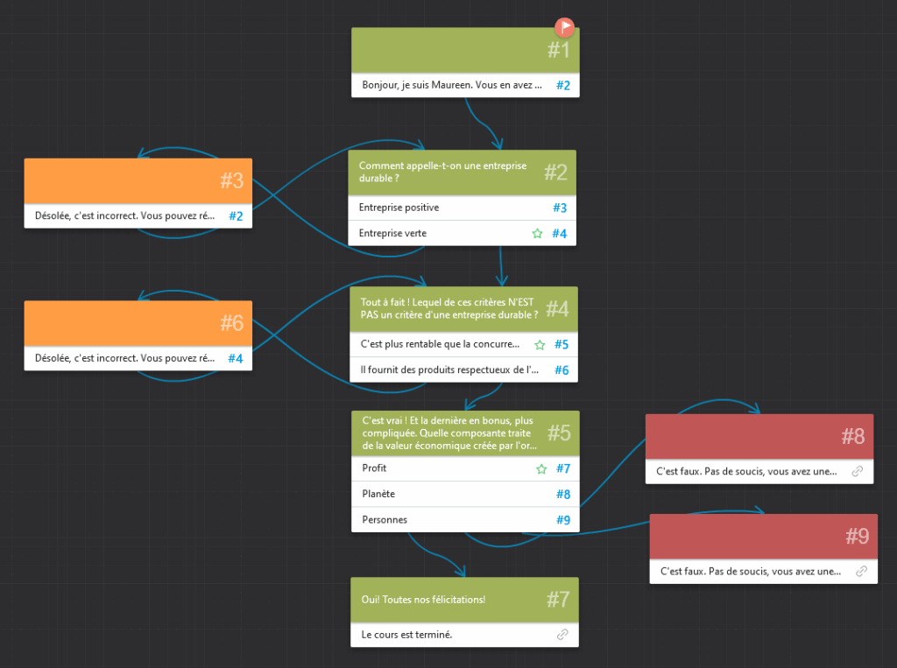The height and width of the screenshot is (668, 897).
Task: Click the green star beside Profit answer
Action: [x=541, y=468]
